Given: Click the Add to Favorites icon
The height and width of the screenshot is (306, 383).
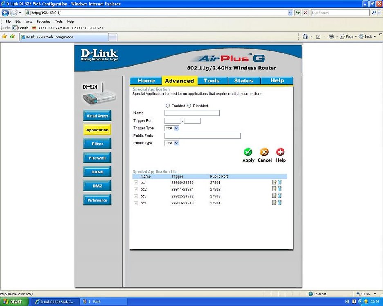Looking at the screenshot, I should [12, 36].
